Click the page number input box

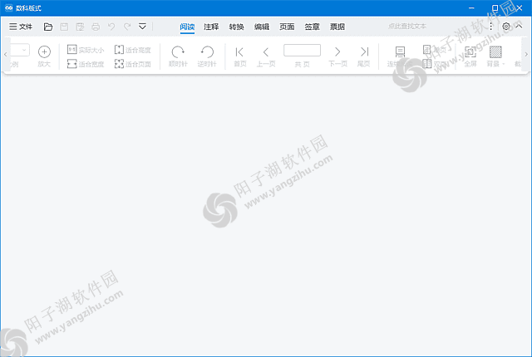pos(302,51)
